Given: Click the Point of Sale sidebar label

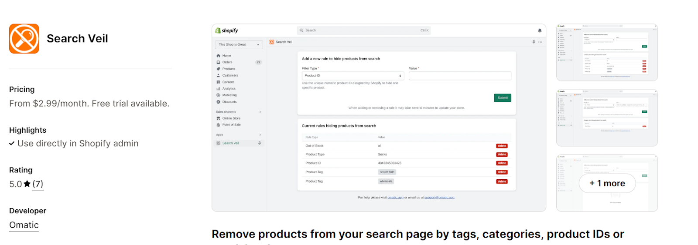Looking at the screenshot, I should [232, 125].
